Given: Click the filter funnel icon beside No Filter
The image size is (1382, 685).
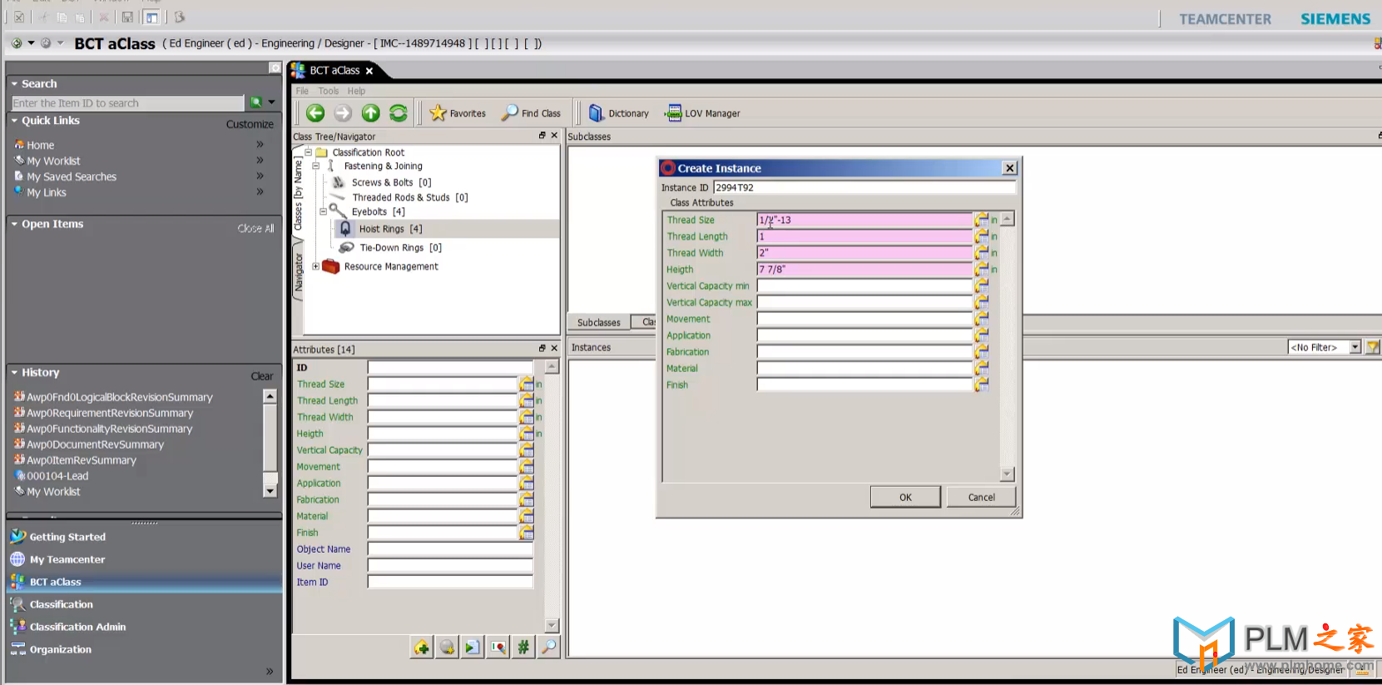Looking at the screenshot, I should [1373, 347].
